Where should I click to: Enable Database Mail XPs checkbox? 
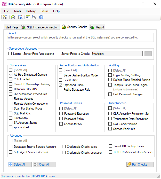pos(11,89)
